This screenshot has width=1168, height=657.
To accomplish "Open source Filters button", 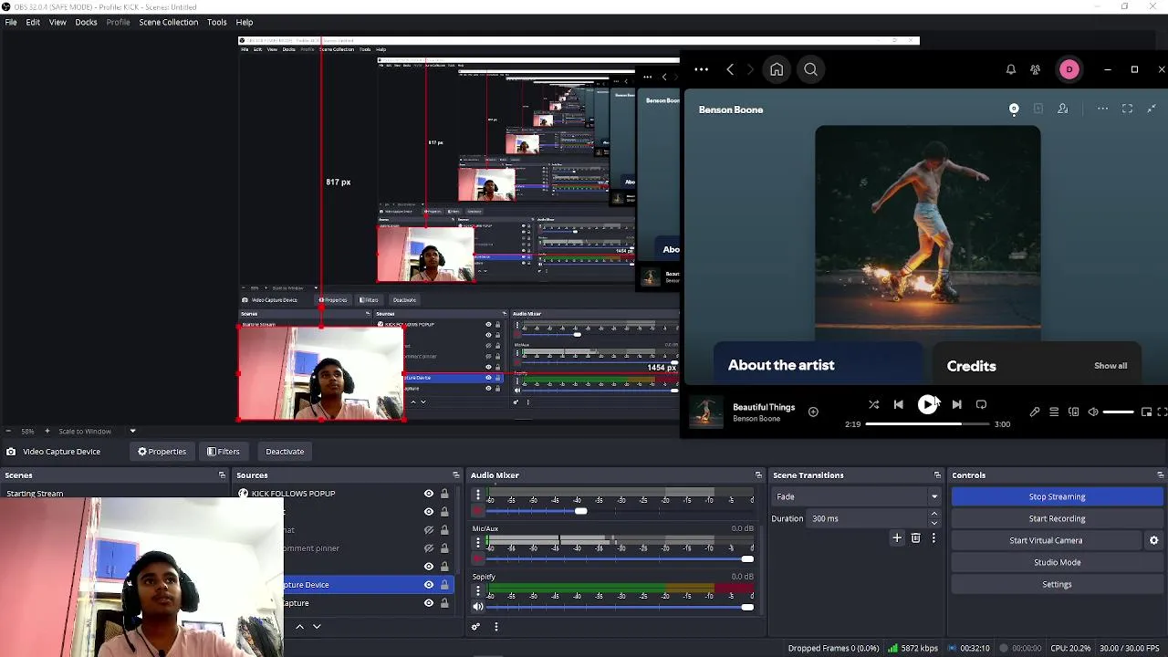I will [x=224, y=452].
